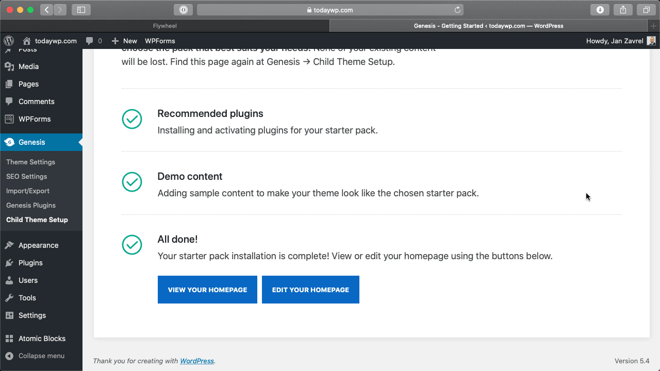Viewport: 660px width, 371px height.
Task: Open Appearance in the sidebar
Action: click(38, 245)
